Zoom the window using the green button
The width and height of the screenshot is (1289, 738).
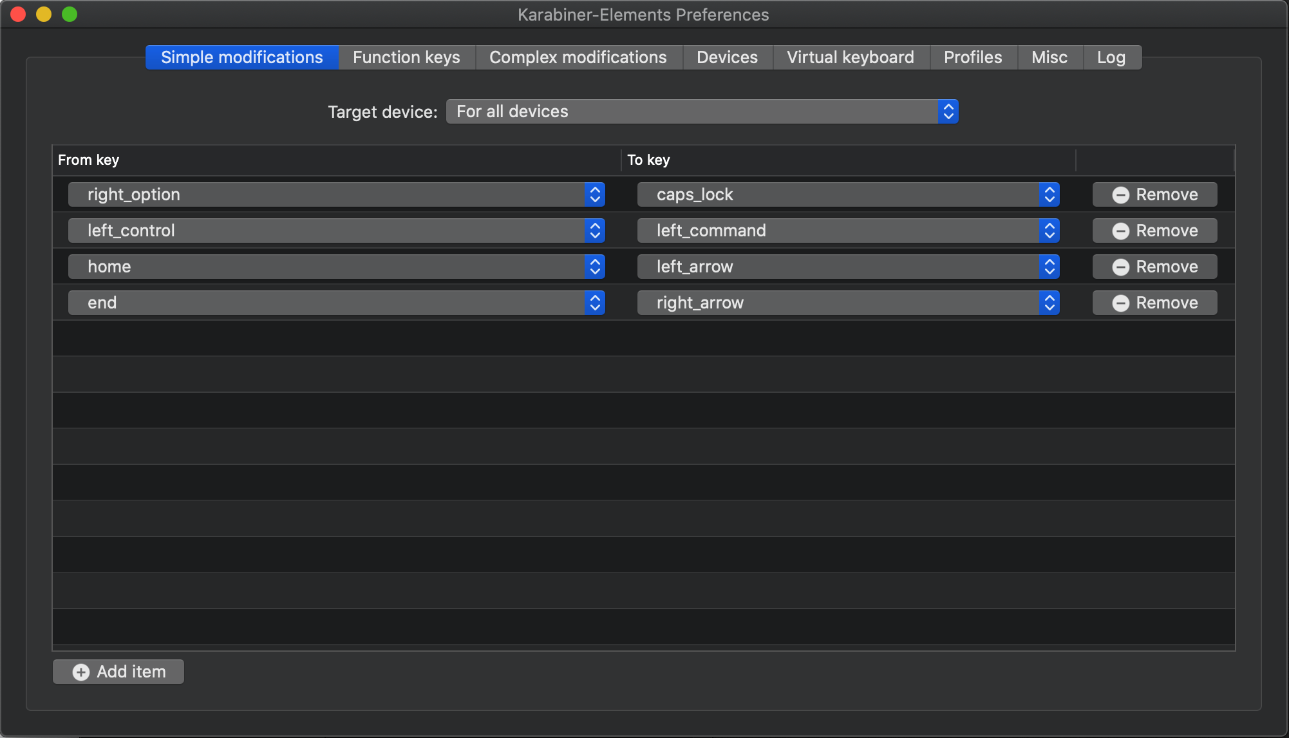tap(70, 14)
